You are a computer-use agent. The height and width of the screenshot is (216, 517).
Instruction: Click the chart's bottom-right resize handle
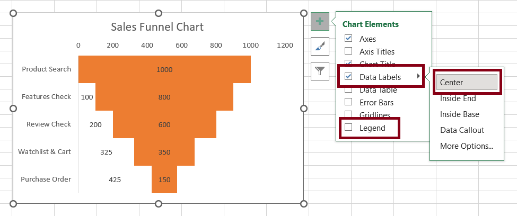304,204
